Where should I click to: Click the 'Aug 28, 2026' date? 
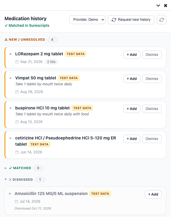tap(32, 92)
